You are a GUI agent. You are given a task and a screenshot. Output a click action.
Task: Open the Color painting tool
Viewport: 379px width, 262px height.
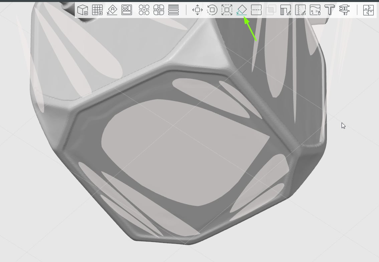coord(315,10)
